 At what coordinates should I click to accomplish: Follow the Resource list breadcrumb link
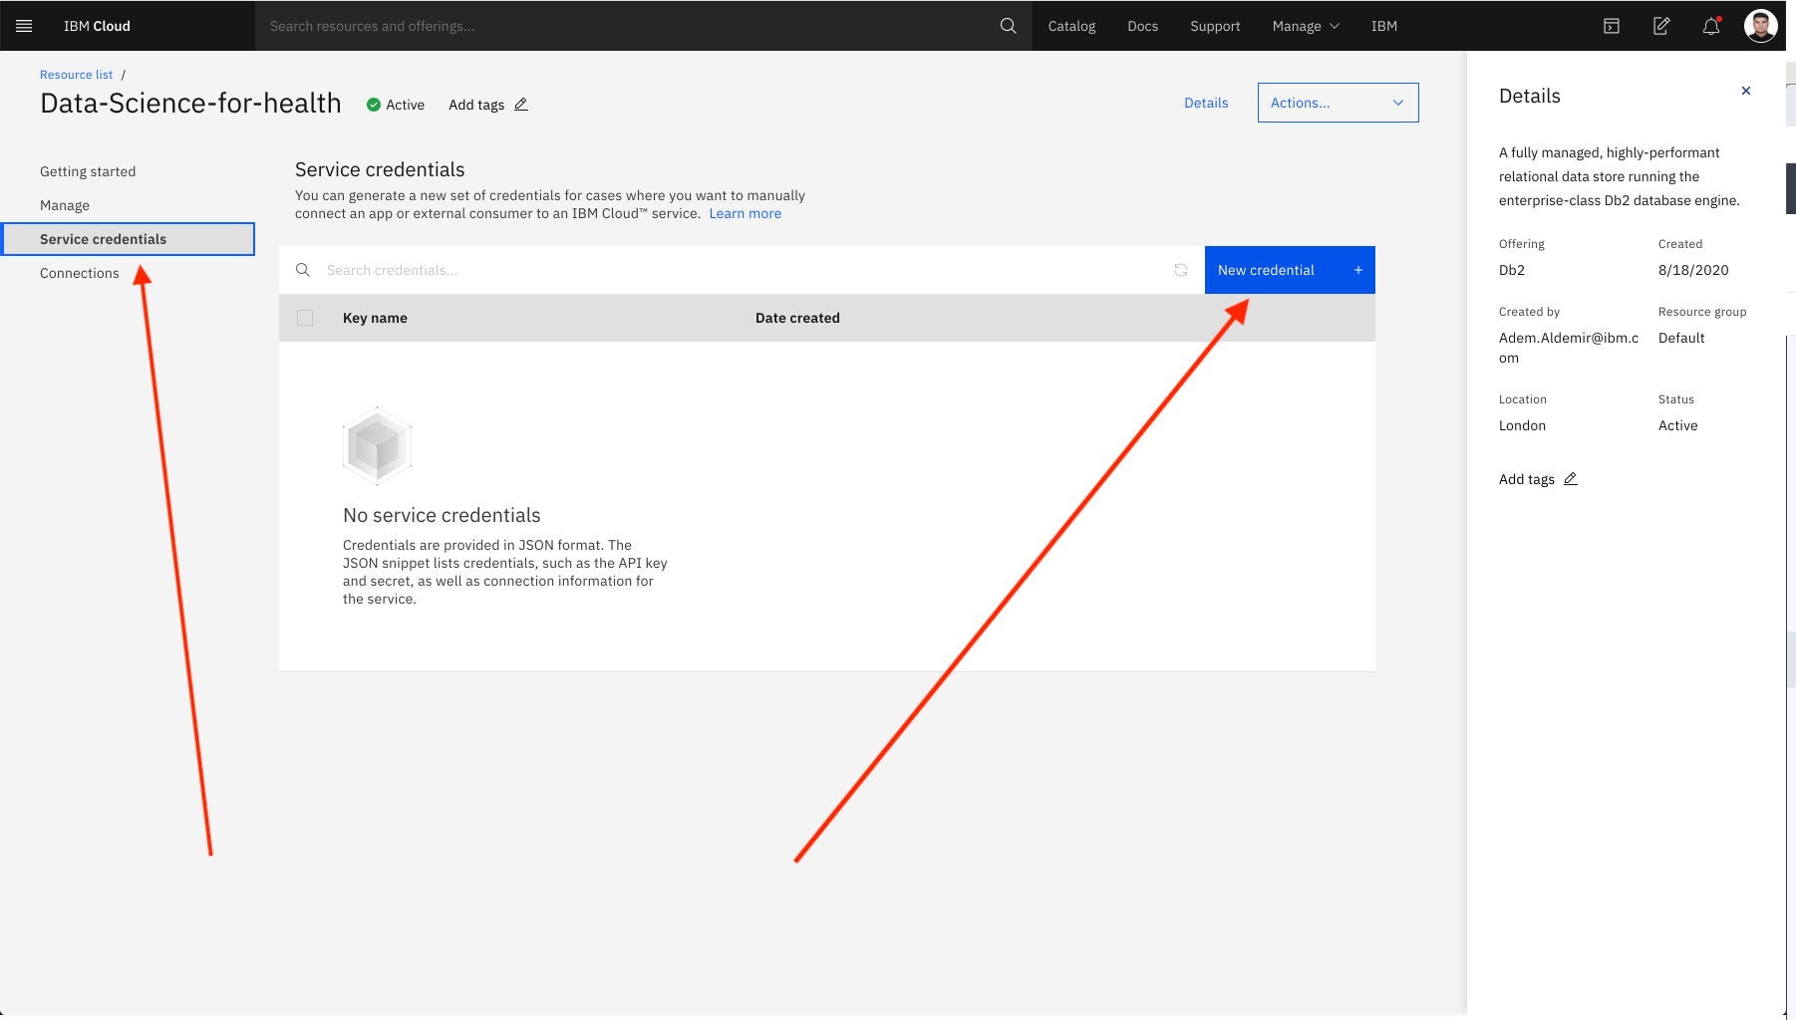click(x=76, y=75)
